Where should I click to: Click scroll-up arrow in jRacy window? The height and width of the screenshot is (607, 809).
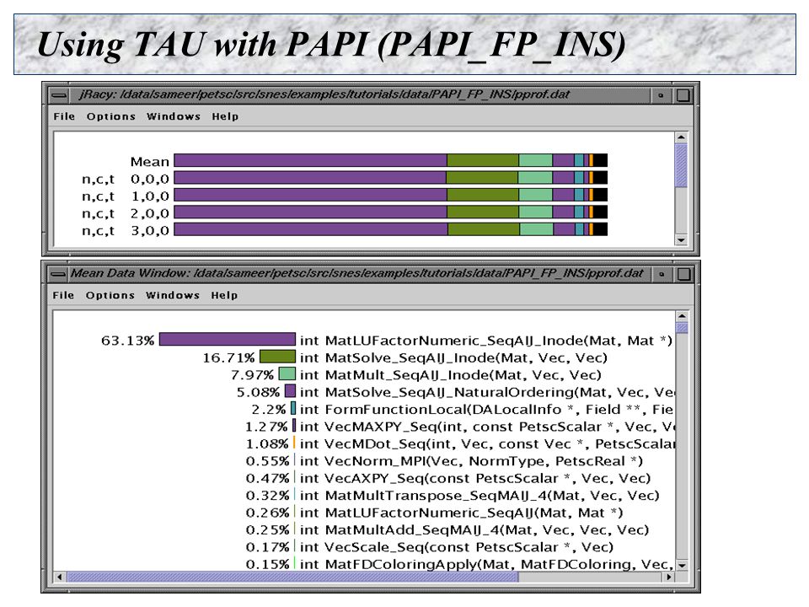click(681, 137)
